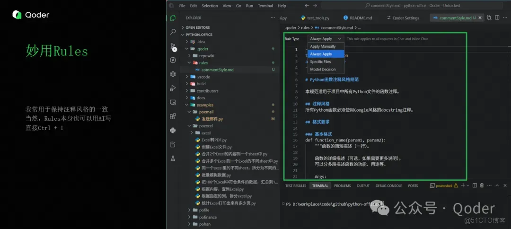Choose Apply Manually in Rule Type list
Image resolution: width=511 pixels, height=229 pixels.
point(326,46)
